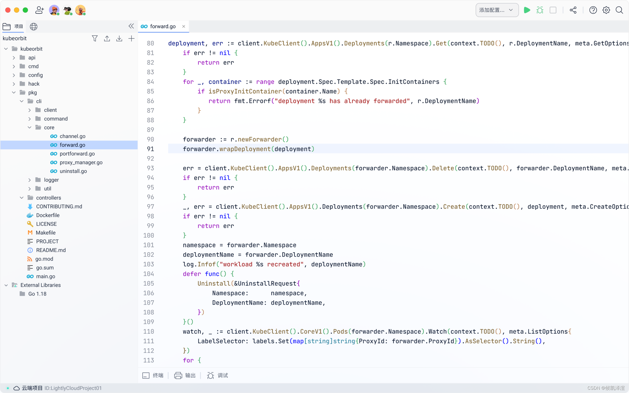Invite a collaborator with the add-user icon
The width and height of the screenshot is (629, 393).
click(x=39, y=10)
